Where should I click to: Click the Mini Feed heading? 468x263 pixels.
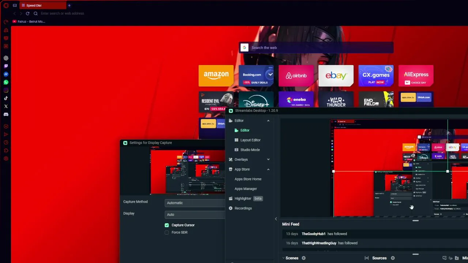pyautogui.click(x=291, y=224)
